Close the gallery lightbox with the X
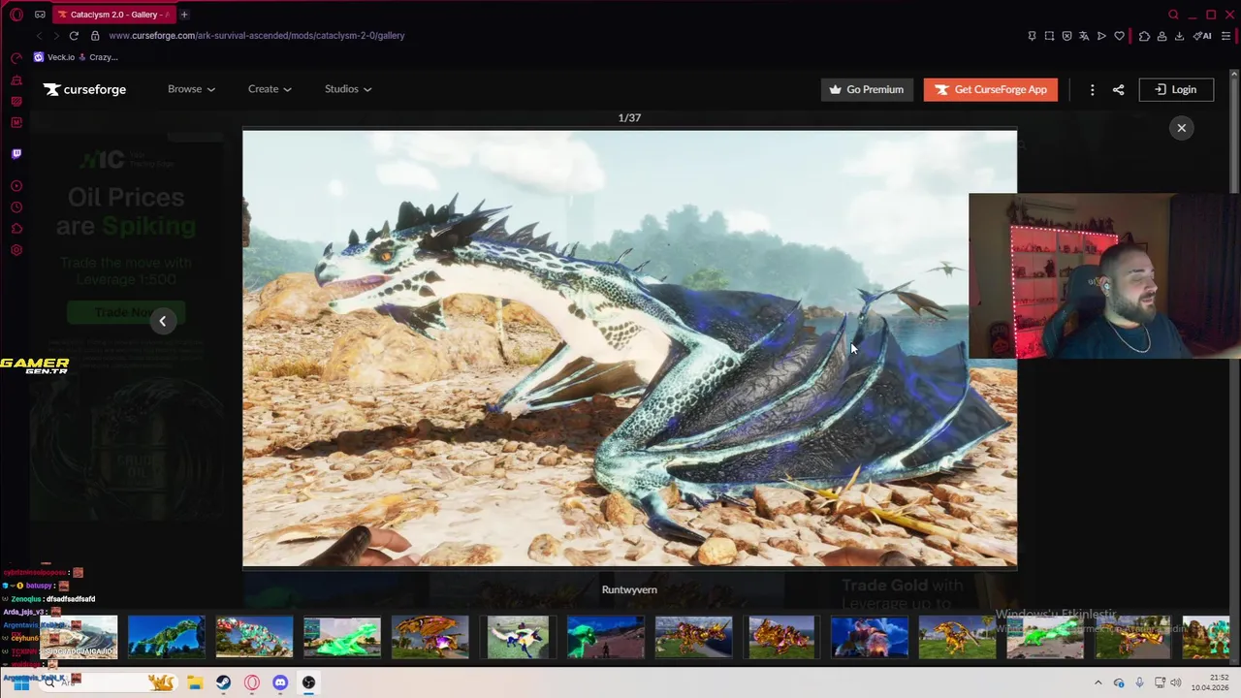1241x698 pixels. (1181, 128)
